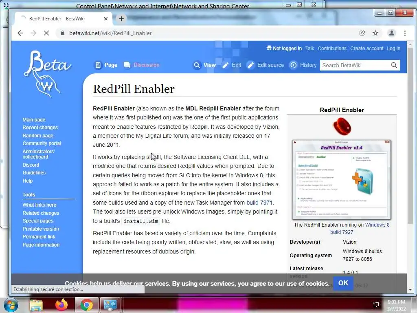The width and height of the screenshot is (417, 313).
Task: Click Log in
Action: (394, 48)
